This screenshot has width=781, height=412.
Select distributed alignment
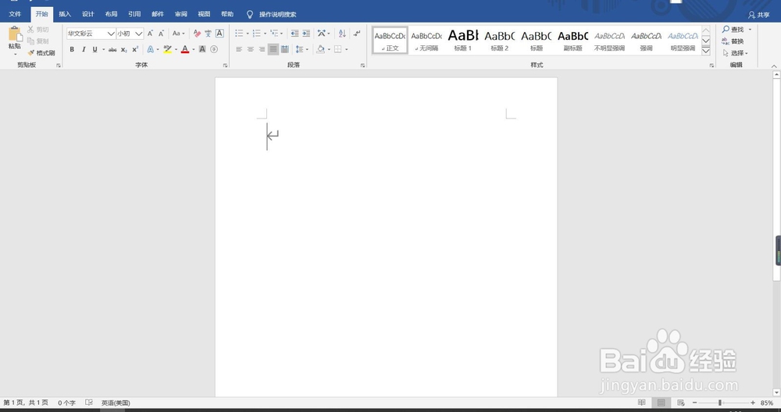(285, 49)
